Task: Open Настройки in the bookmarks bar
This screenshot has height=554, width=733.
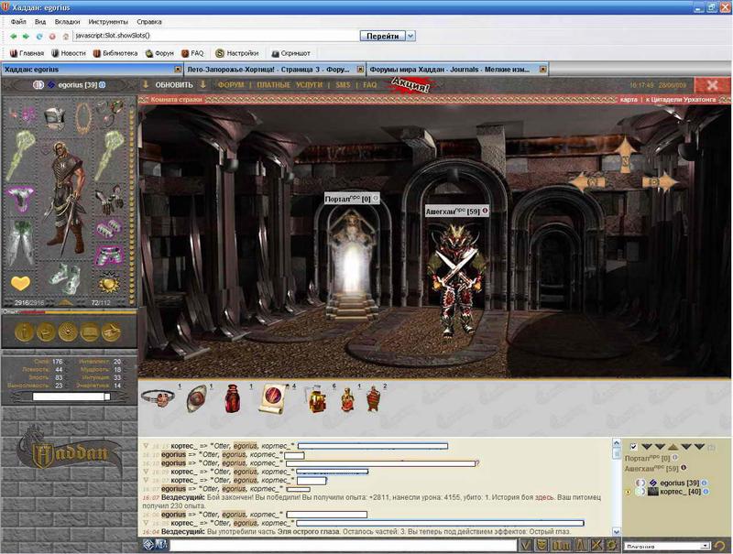Action: coord(237,53)
